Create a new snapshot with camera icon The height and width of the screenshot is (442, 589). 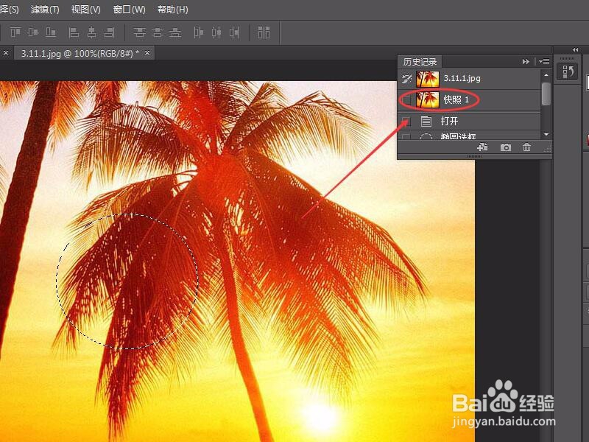point(506,147)
